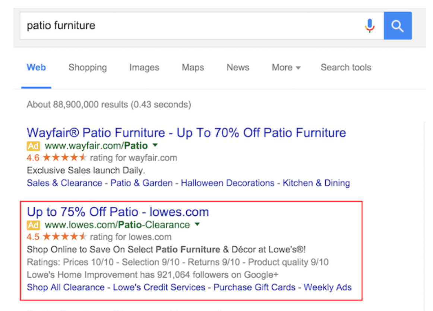The width and height of the screenshot is (433, 311).
Task: Open Lowe's Credit Services link
Action: [x=159, y=287]
